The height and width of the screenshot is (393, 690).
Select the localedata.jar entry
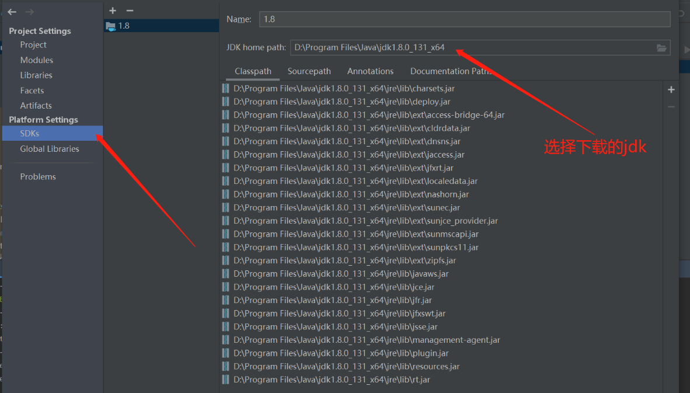pyautogui.click(x=356, y=181)
